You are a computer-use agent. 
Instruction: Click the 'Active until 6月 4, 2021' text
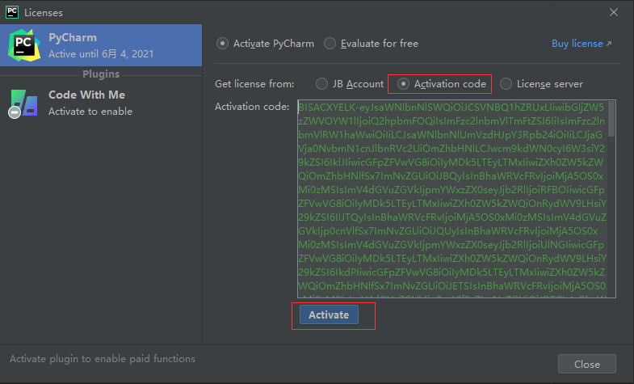pyautogui.click(x=101, y=54)
